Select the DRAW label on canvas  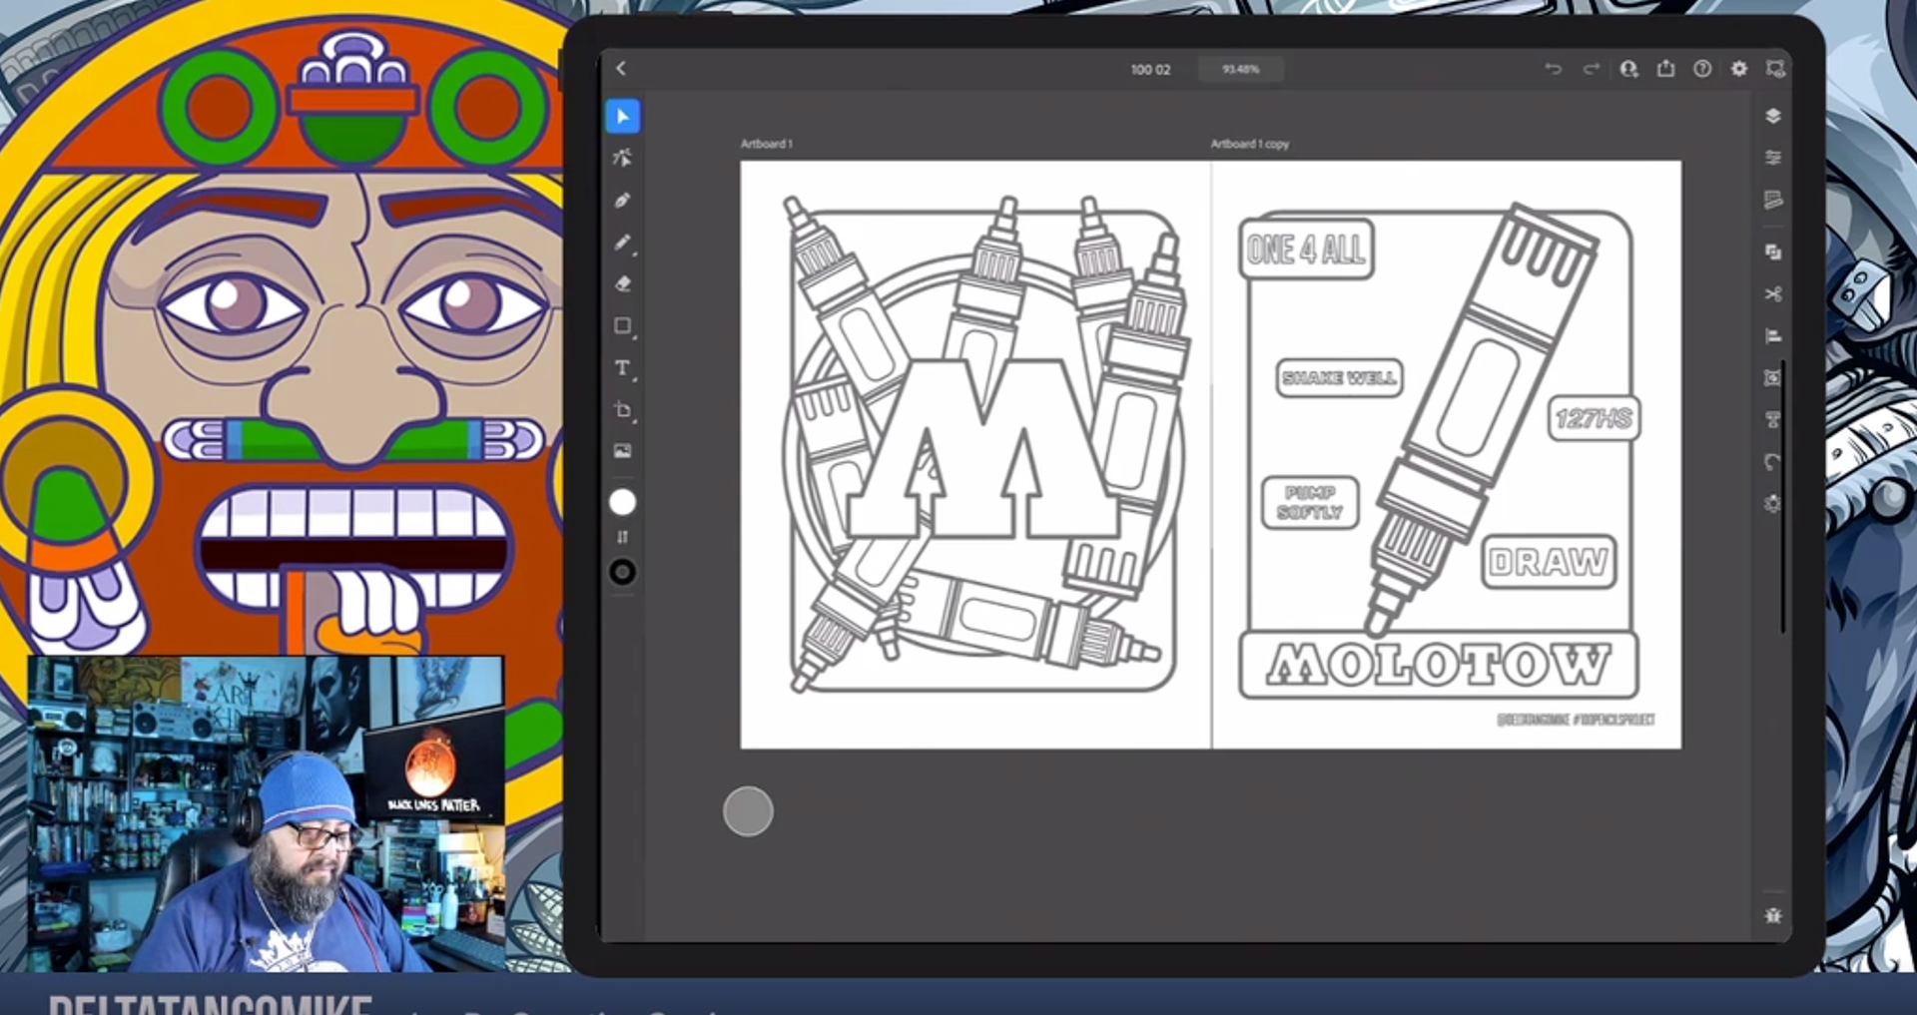[x=1549, y=562]
